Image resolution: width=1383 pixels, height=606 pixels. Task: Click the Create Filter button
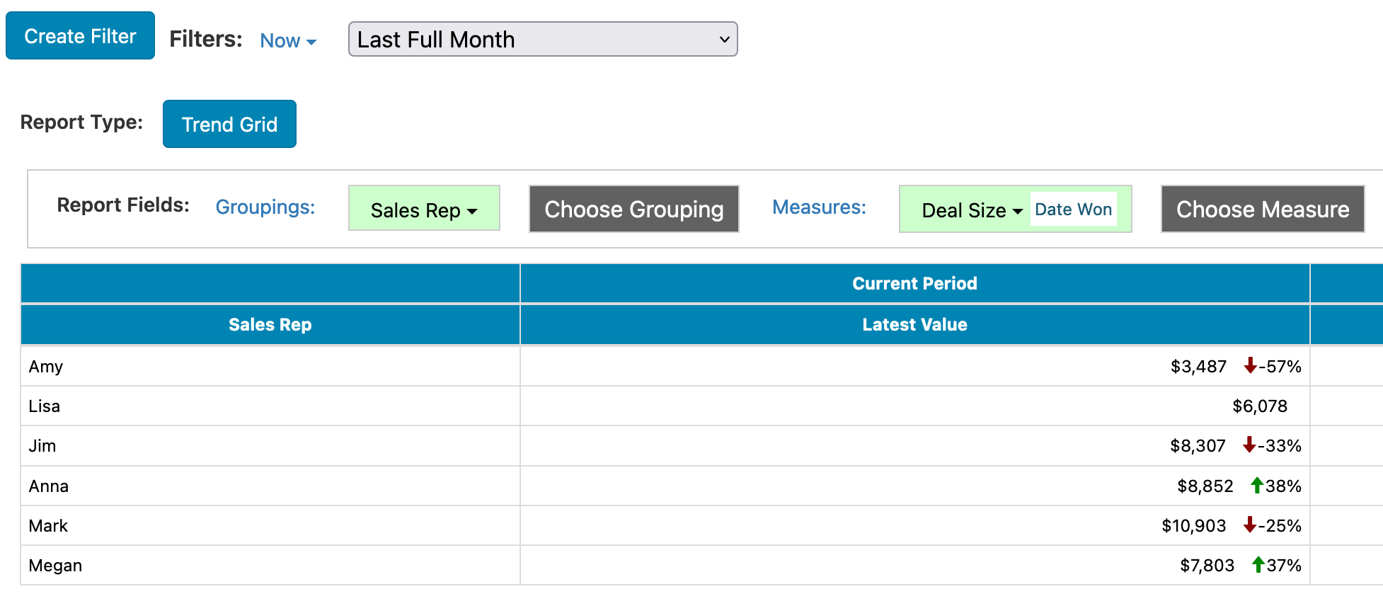point(80,36)
